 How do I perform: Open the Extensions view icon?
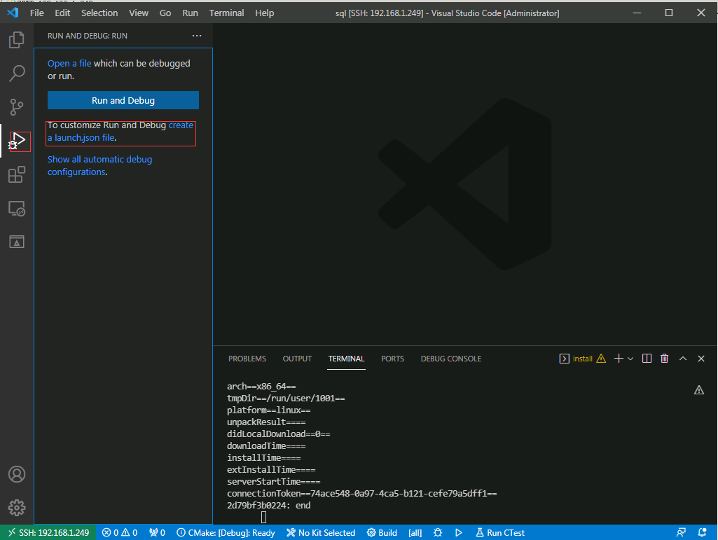(17, 174)
